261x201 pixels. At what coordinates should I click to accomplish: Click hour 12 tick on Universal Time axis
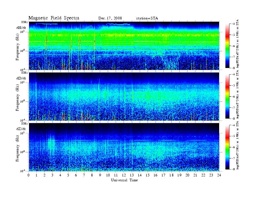(x=124, y=175)
